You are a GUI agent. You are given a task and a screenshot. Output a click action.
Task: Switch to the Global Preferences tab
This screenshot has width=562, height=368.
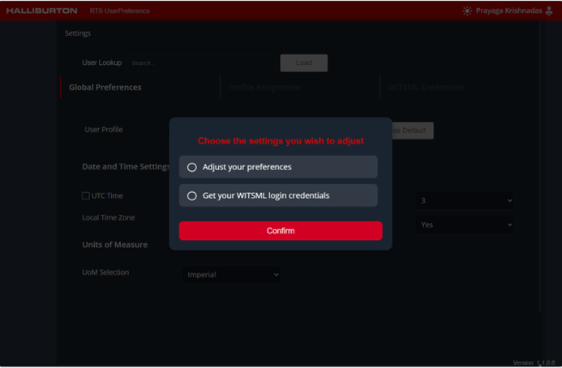(x=105, y=87)
